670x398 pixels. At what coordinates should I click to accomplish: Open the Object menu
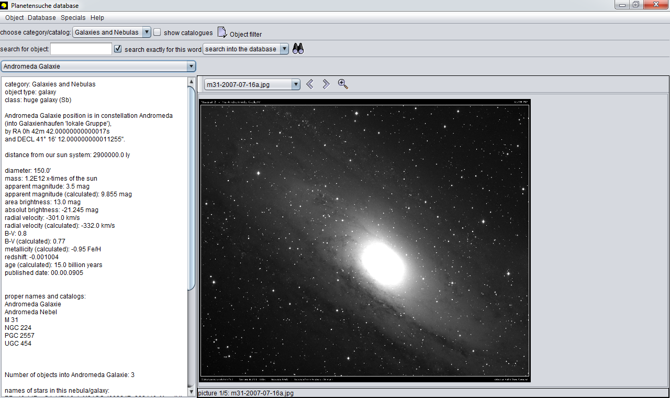coord(15,18)
